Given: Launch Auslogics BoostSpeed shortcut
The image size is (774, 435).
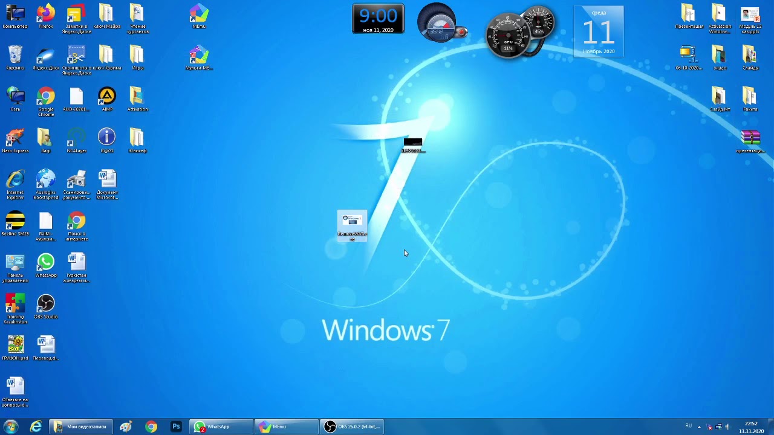Looking at the screenshot, I should pos(45,185).
